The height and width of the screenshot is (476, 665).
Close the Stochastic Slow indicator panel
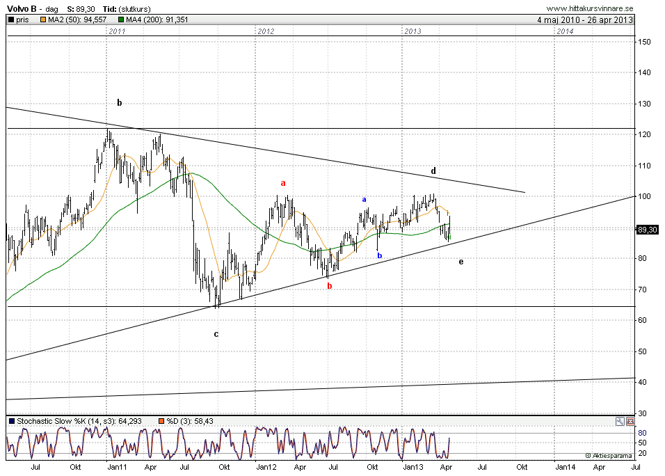[x=630, y=421]
